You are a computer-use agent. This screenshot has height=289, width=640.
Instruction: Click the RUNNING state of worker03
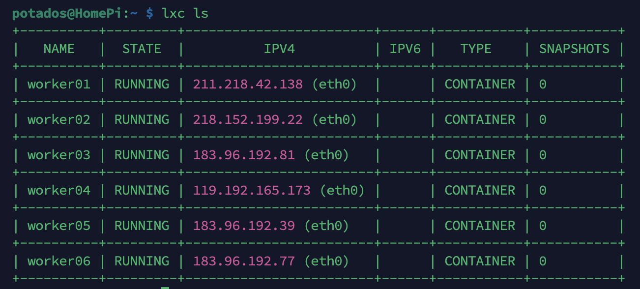coord(142,155)
